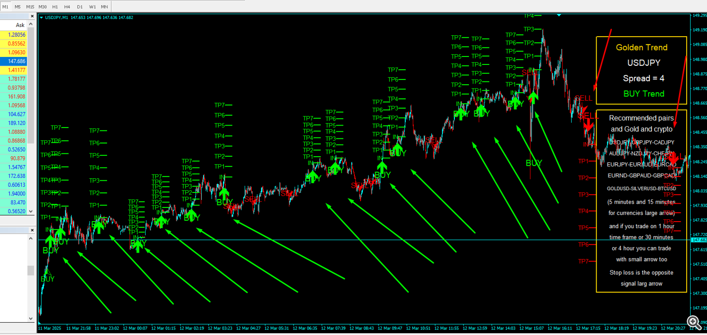Select the 1.41177 ask price row

14,70
